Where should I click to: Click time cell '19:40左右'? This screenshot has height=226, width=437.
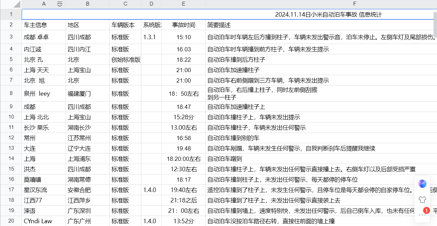[184, 190]
